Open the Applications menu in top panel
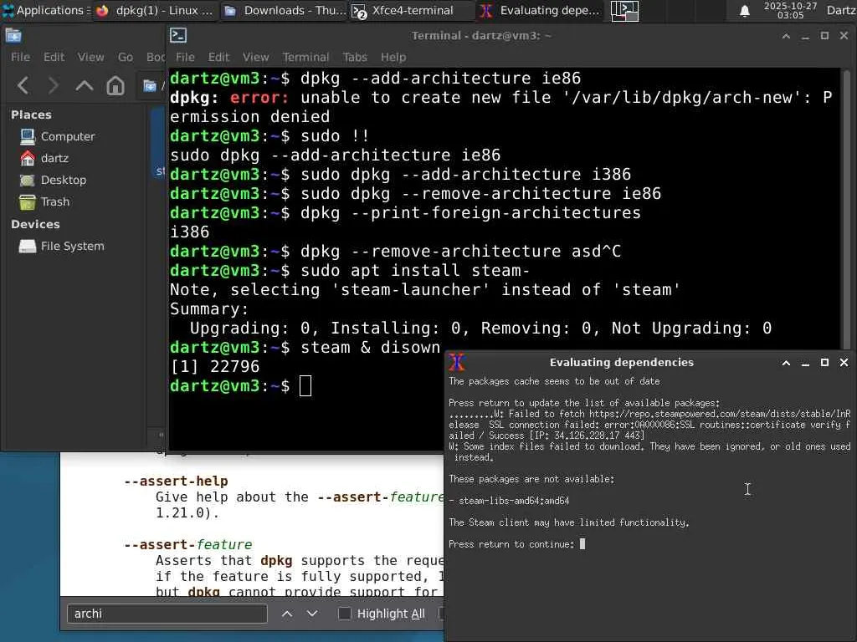 click(46, 10)
